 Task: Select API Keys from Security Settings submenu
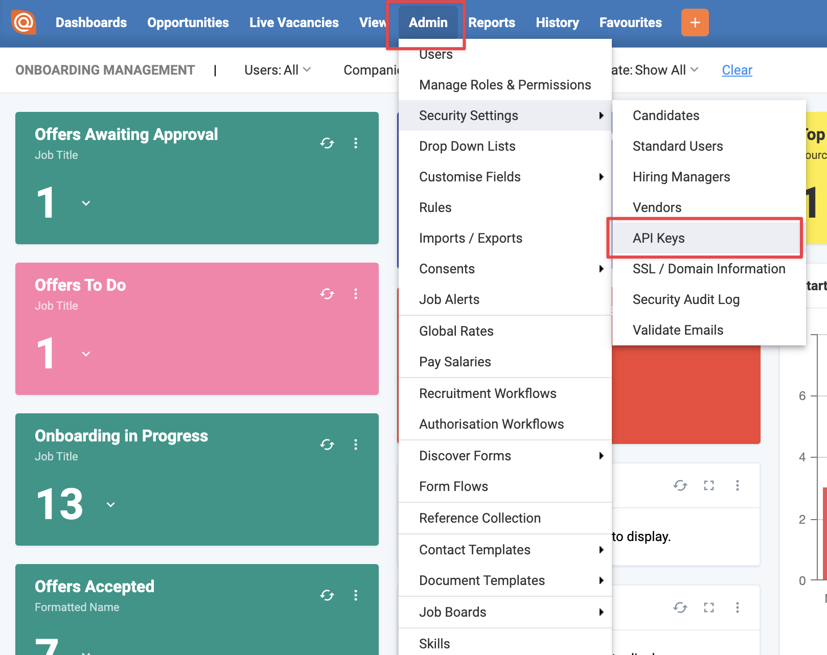[x=658, y=238]
